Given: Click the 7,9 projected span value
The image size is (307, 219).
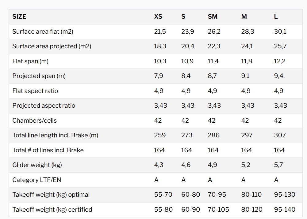Looking at the screenshot, I should (x=159, y=76).
